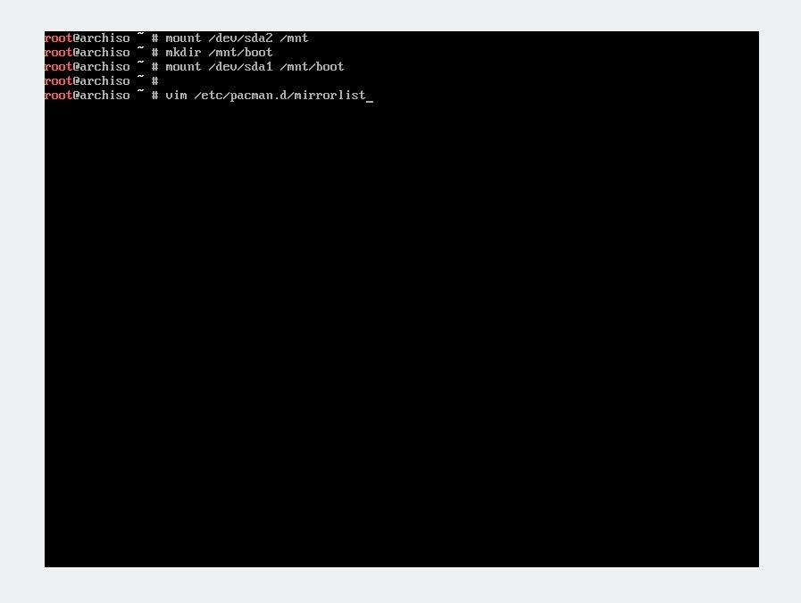The image size is (801, 603).
Task: Click the # symbol on the empty prompt line
Action: [154, 81]
